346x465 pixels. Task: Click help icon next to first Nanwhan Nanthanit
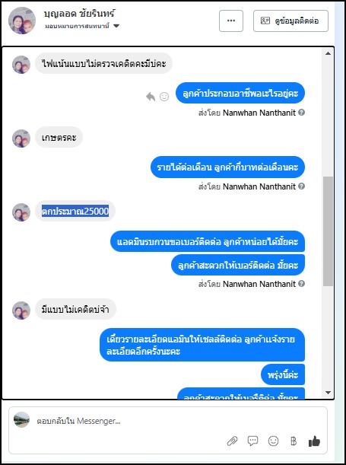(x=301, y=113)
